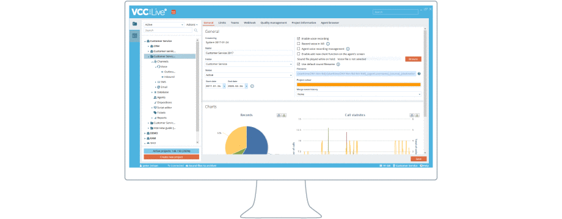Toggle Agent voice recording management checkbox

click(x=298, y=49)
